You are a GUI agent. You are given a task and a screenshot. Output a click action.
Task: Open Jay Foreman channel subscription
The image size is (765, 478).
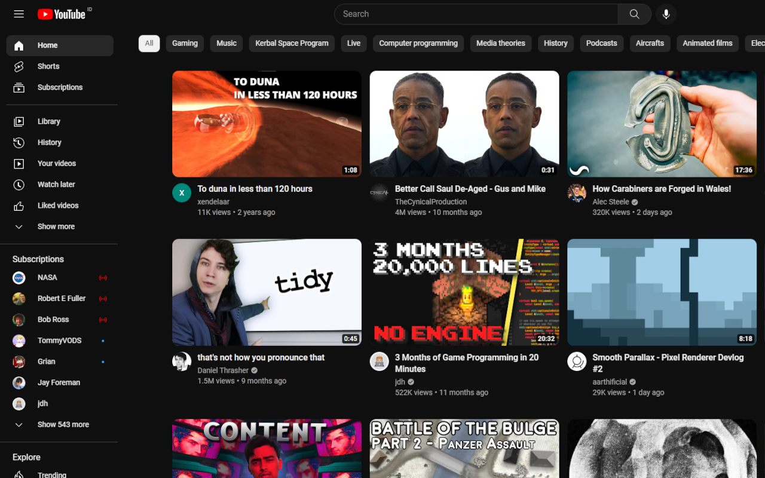60,382
